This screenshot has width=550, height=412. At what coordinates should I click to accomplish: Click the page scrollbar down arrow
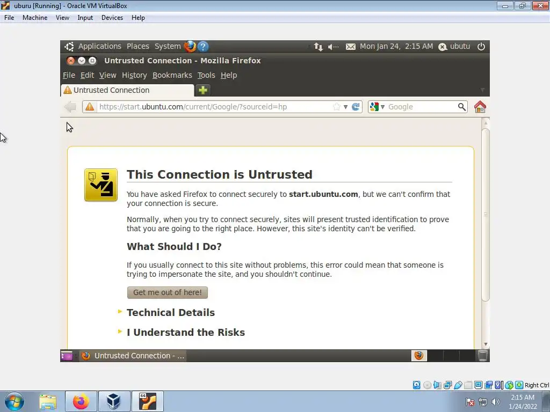click(486, 344)
